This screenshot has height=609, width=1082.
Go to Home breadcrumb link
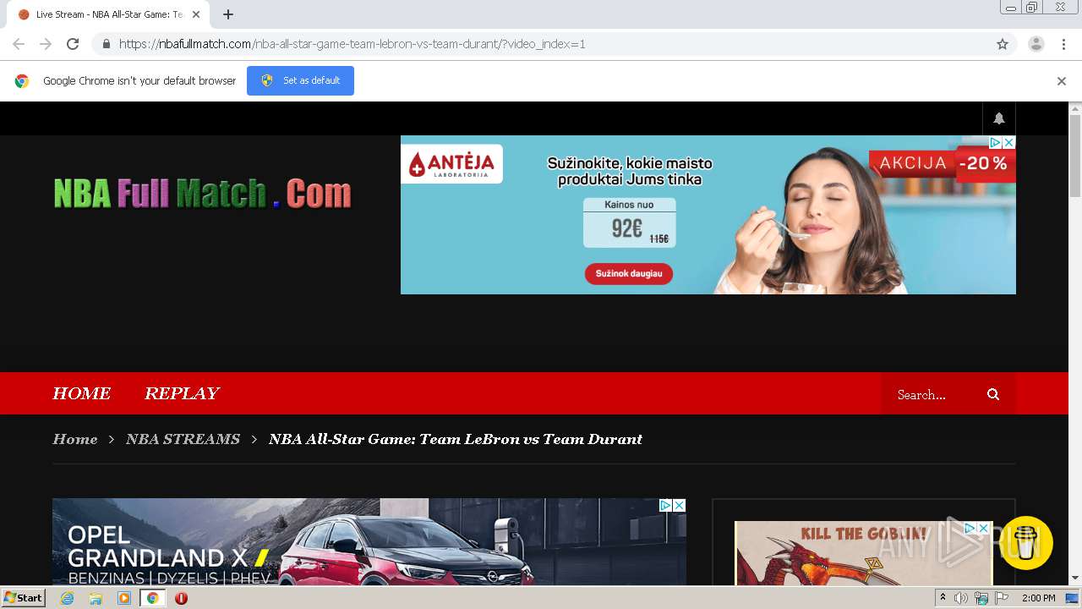[x=75, y=439]
